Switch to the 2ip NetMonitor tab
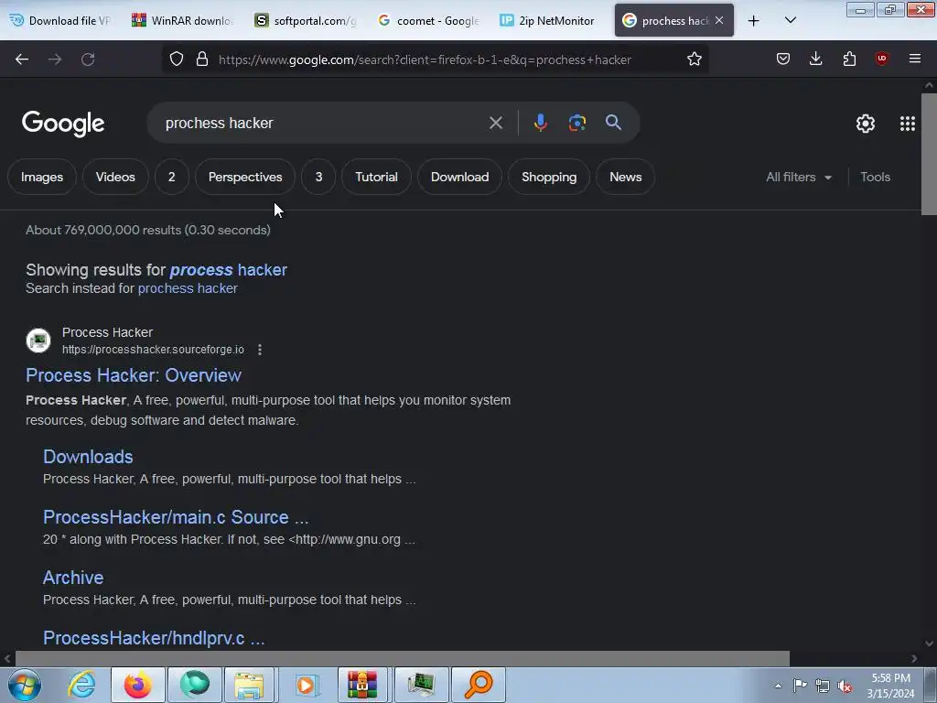This screenshot has height=703, width=937. point(548,21)
